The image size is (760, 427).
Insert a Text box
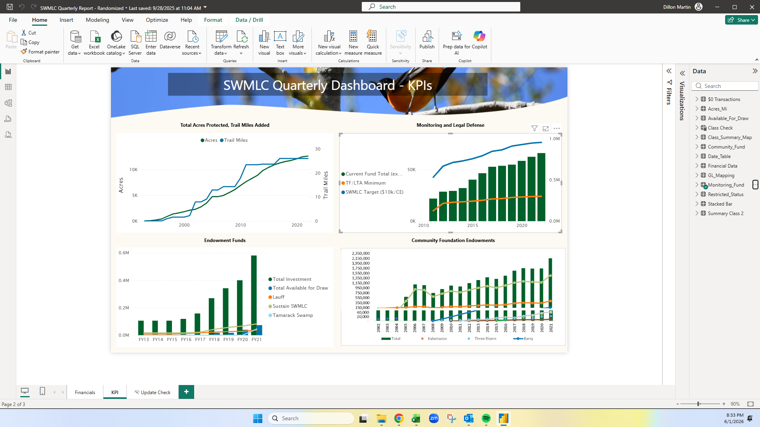pyautogui.click(x=280, y=42)
